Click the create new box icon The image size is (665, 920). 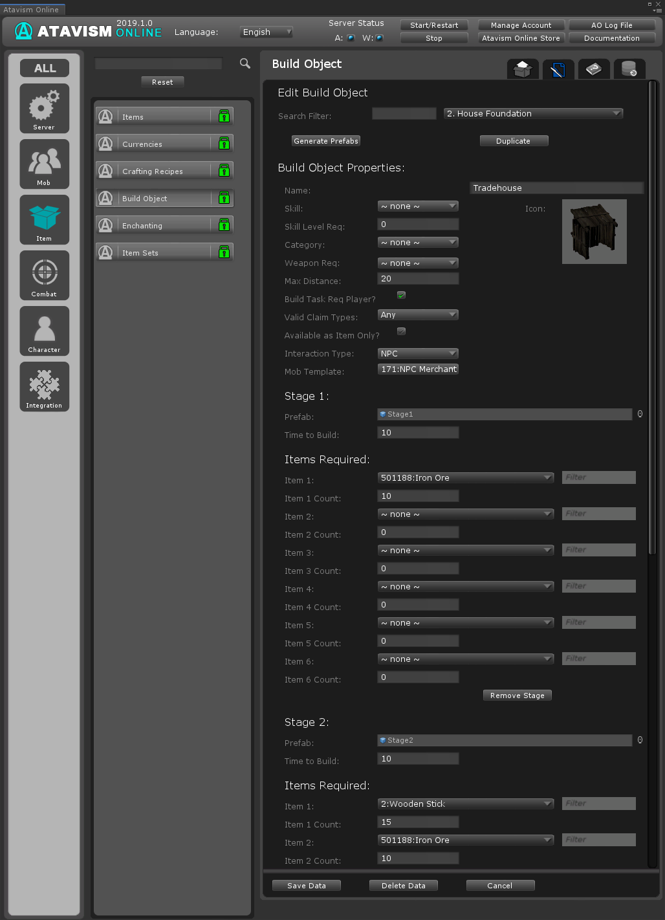pos(523,69)
